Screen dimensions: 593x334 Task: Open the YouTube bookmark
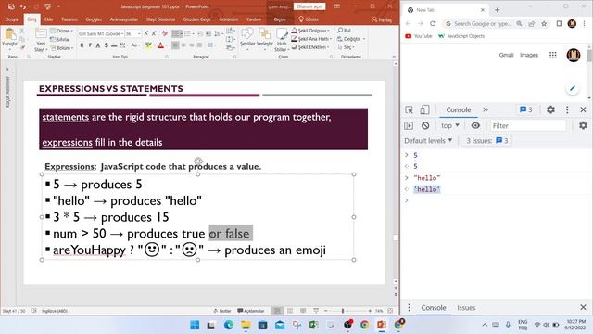point(418,36)
